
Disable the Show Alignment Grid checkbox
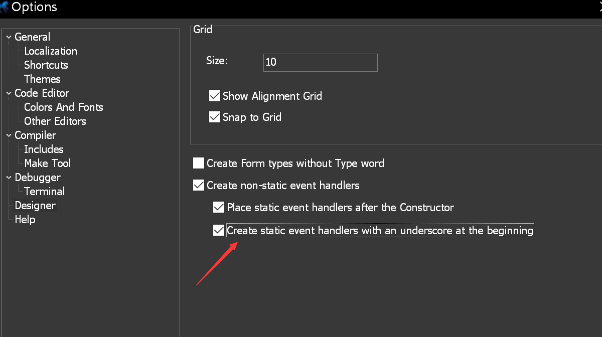point(215,95)
